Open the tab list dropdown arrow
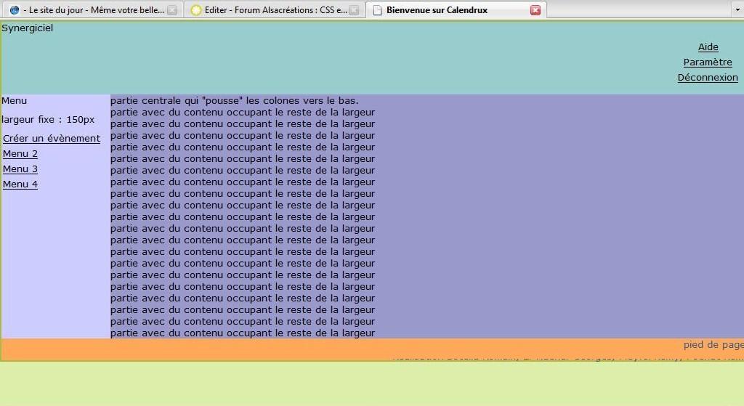This screenshot has height=406, width=744. (737, 10)
